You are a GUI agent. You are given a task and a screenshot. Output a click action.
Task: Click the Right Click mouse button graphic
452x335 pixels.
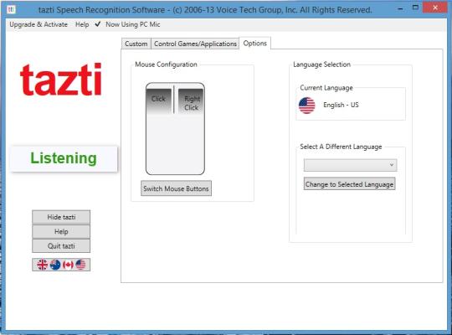point(192,101)
